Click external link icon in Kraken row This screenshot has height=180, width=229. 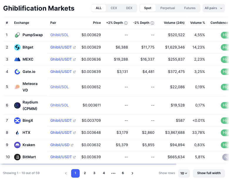72,145
